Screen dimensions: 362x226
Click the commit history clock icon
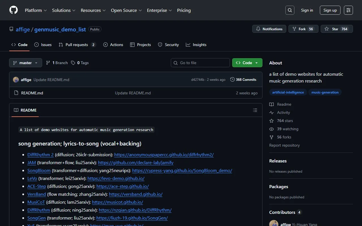(x=232, y=80)
